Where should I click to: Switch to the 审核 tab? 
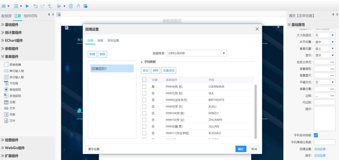[x=100, y=40]
